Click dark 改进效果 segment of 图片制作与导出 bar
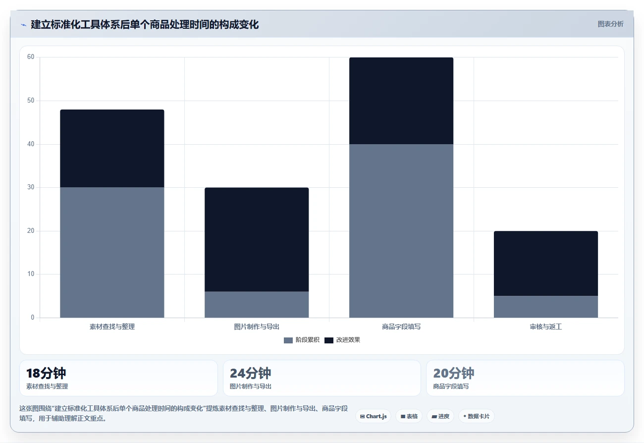Viewport: 644px width, 443px height. click(257, 239)
